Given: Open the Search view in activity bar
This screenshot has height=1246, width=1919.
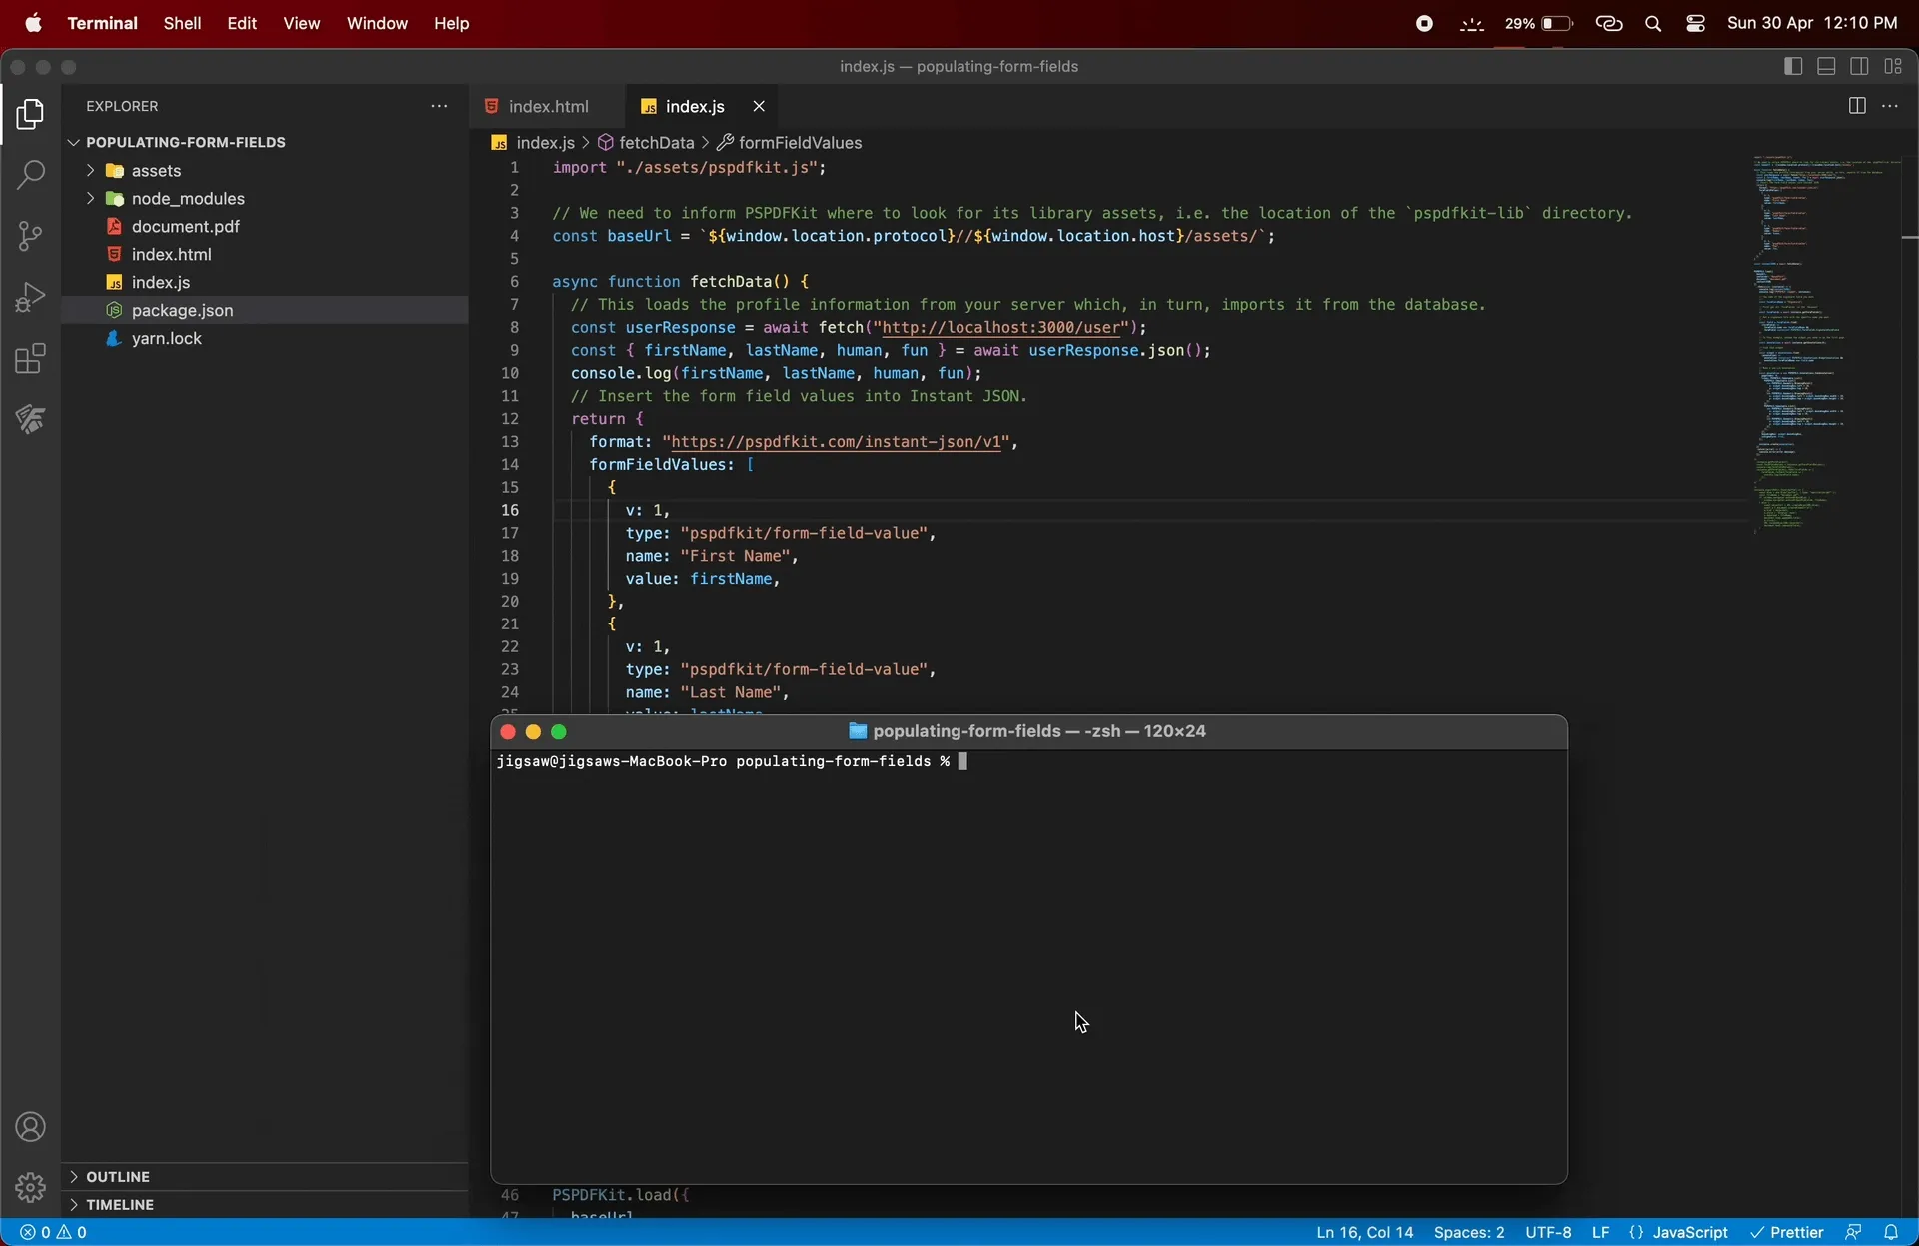Looking at the screenshot, I should coord(31,176).
